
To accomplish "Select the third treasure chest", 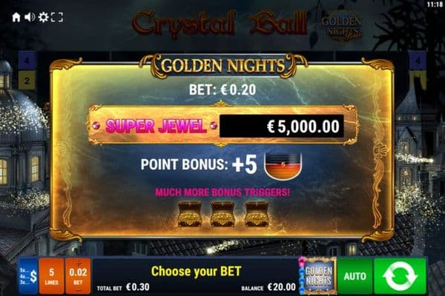I will [257, 214].
